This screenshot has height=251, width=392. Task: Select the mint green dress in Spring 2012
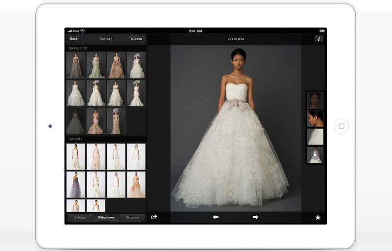pyautogui.click(x=96, y=66)
